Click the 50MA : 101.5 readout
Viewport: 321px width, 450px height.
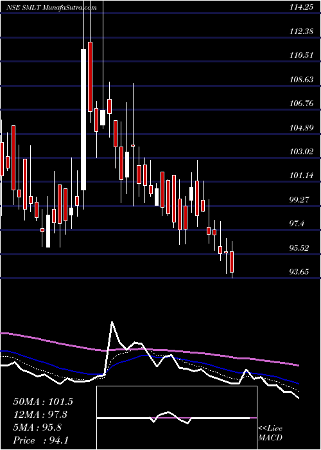43,402
